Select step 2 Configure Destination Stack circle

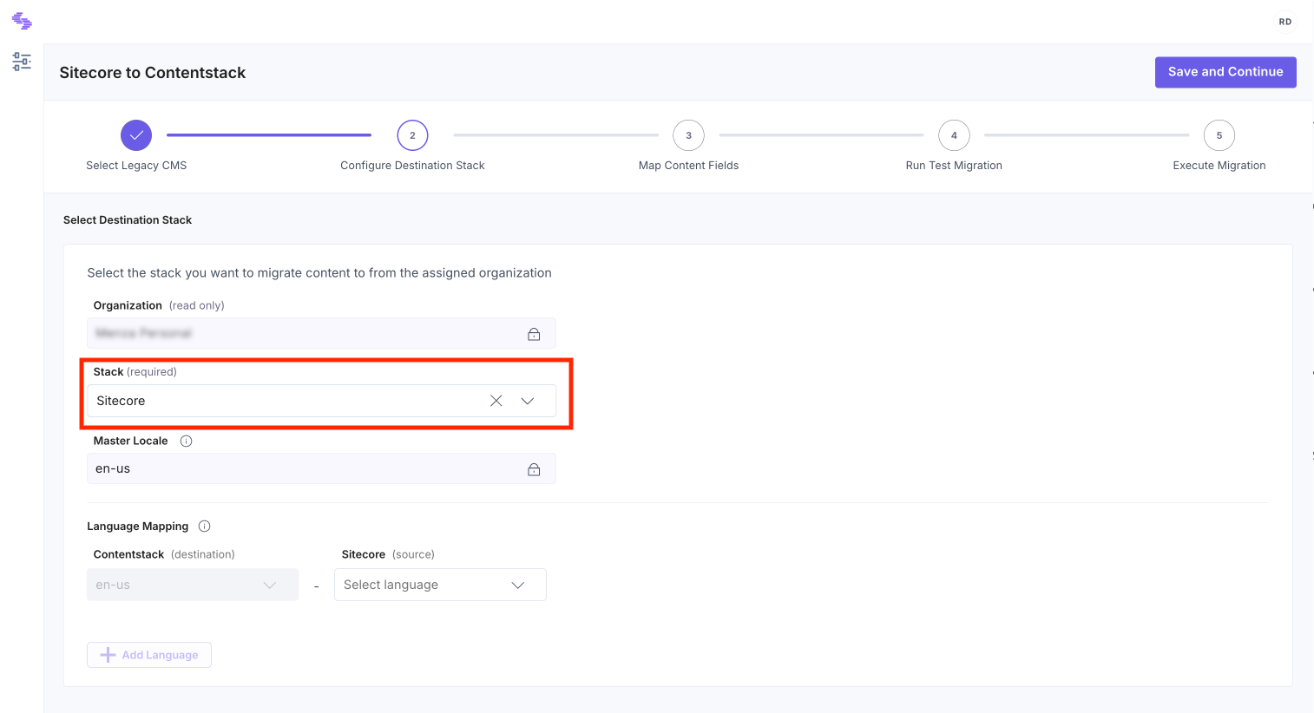click(412, 135)
